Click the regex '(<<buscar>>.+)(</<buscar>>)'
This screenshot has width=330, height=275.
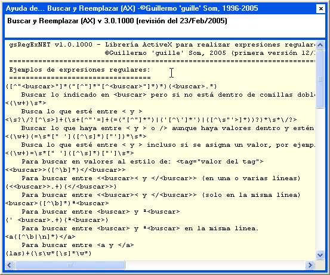tap(61, 187)
